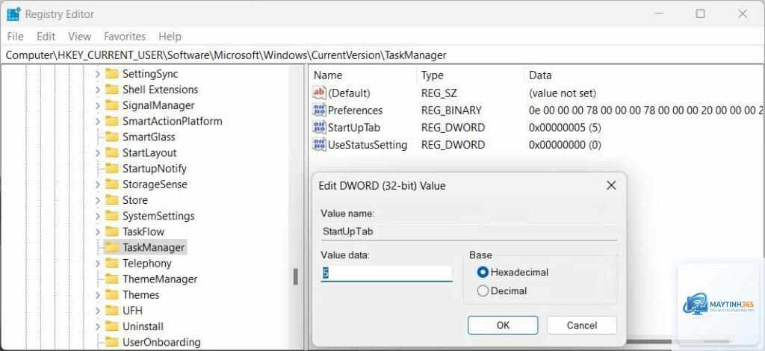Click the Uninstall folder icon
This screenshot has height=351, width=765.
112,326
